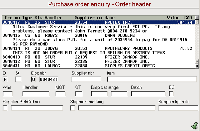Click note 'Please do a car stock P.O.'
This screenshot has height=131, width=200.
point(100,40)
